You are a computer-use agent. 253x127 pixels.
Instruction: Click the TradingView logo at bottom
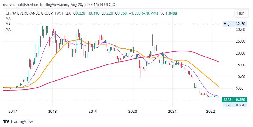click(18, 121)
